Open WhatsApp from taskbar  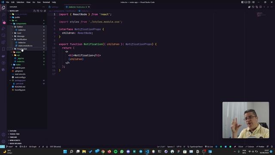pyautogui.click(x=122, y=152)
